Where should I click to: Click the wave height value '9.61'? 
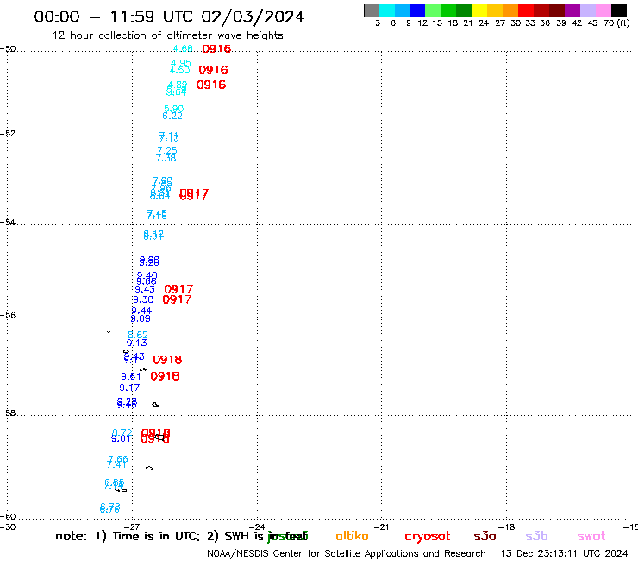point(131,376)
